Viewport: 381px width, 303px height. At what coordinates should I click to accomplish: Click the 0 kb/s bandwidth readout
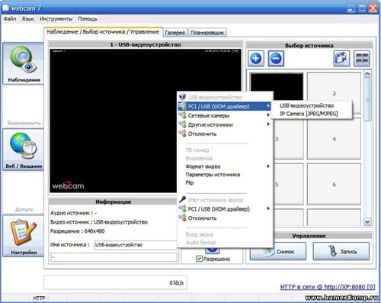(x=176, y=282)
